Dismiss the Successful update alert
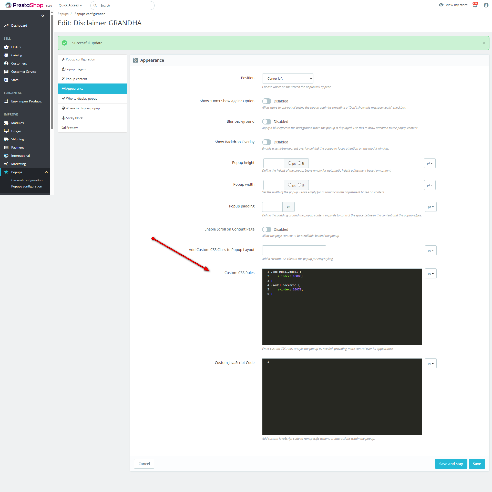This screenshot has height=492, width=492. (484, 43)
